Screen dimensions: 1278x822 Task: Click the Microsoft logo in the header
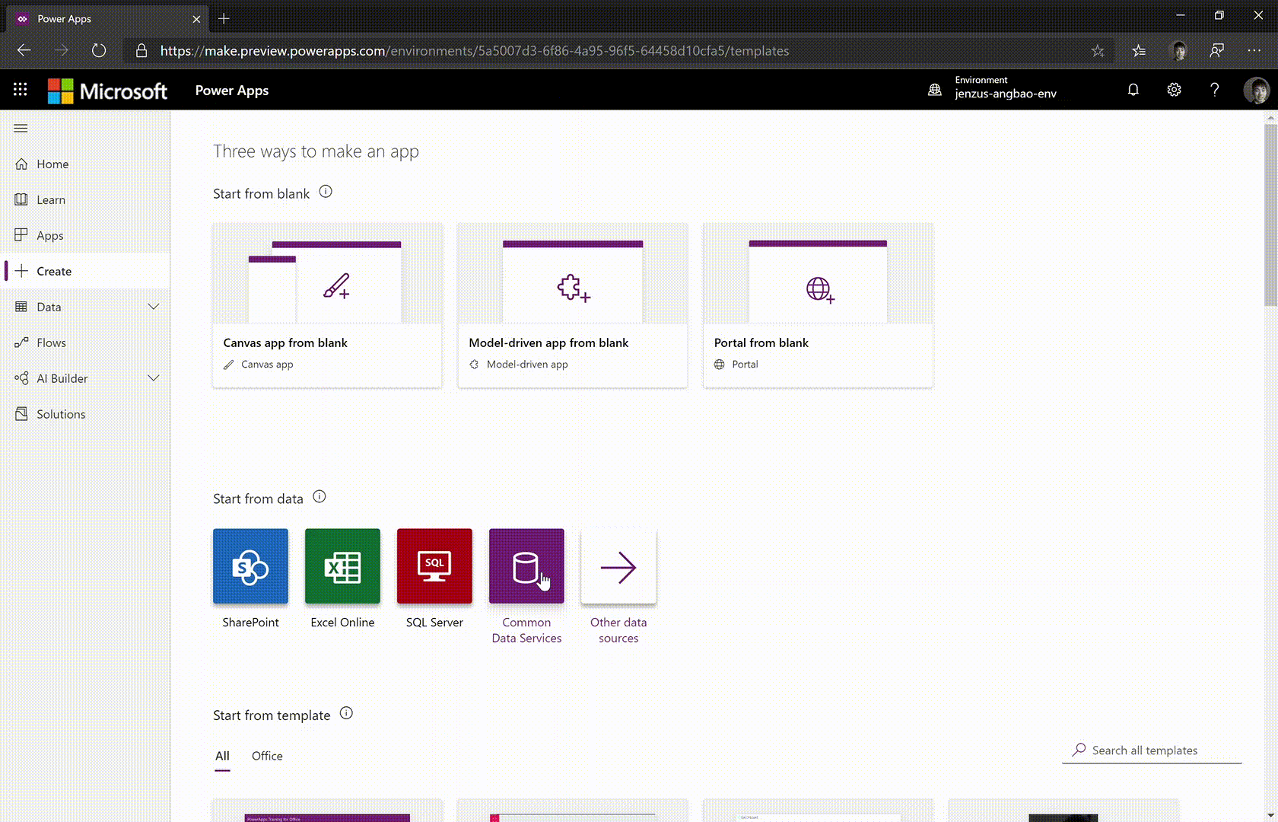pyautogui.click(x=108, y=91)
